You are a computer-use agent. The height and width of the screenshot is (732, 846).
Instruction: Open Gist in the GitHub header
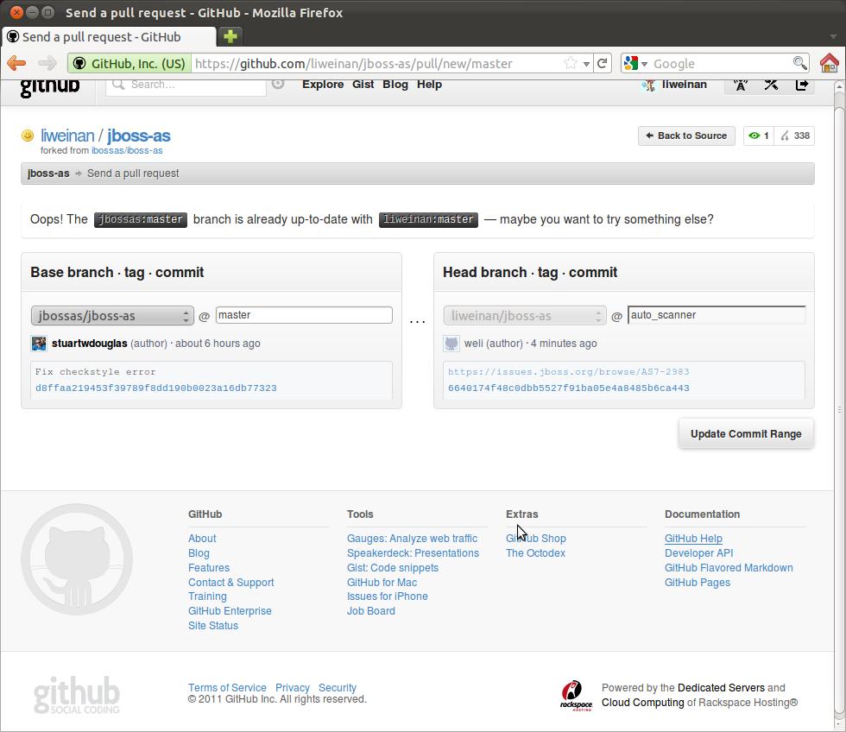point(363,84)
